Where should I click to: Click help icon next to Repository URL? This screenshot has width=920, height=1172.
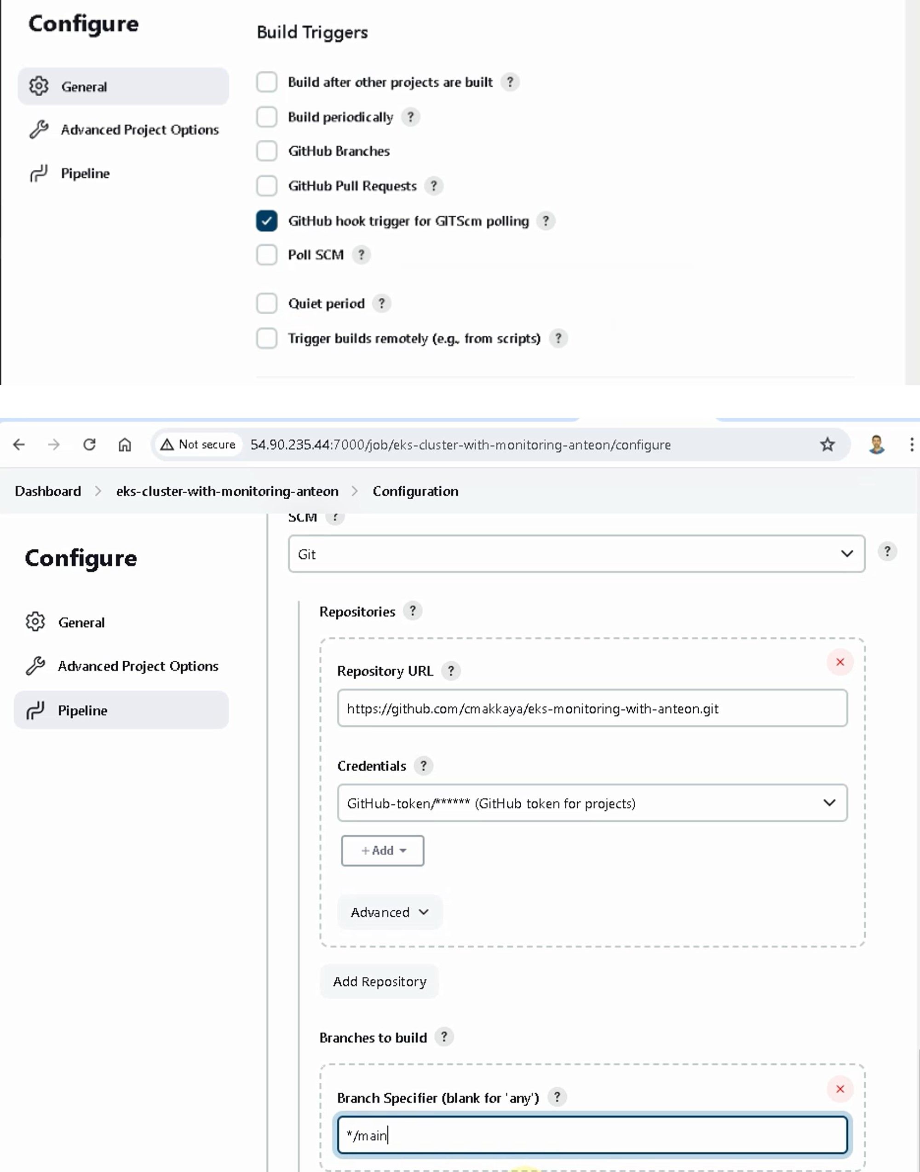(451, 671)
